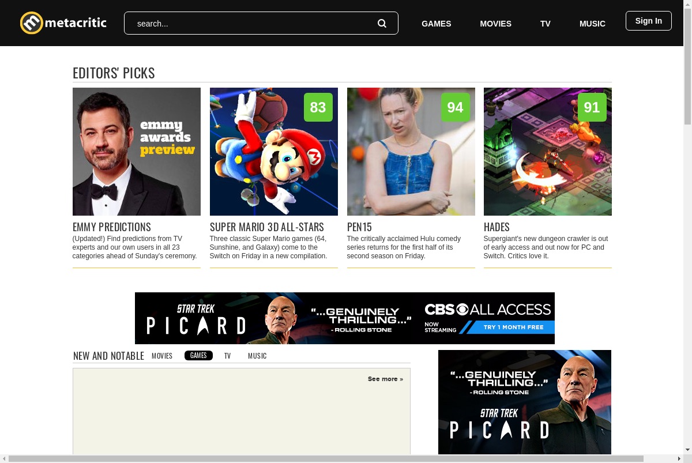Click the New and Notable heading
The height and width of the screenshot is (463, 692).
108,356
